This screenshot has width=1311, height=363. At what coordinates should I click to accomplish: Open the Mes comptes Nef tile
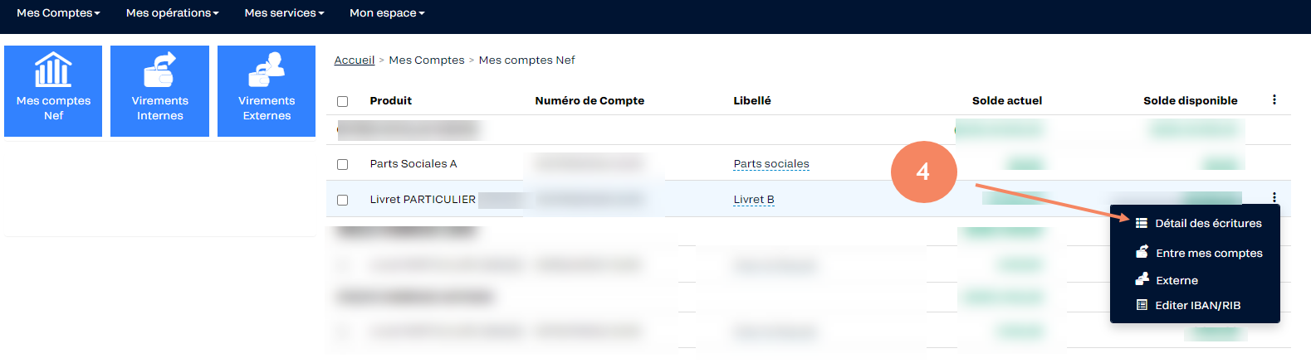53,91
